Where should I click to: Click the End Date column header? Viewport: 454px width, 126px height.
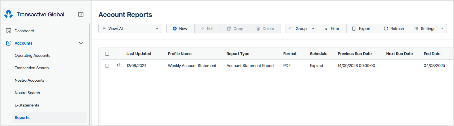tap(432, 54)
